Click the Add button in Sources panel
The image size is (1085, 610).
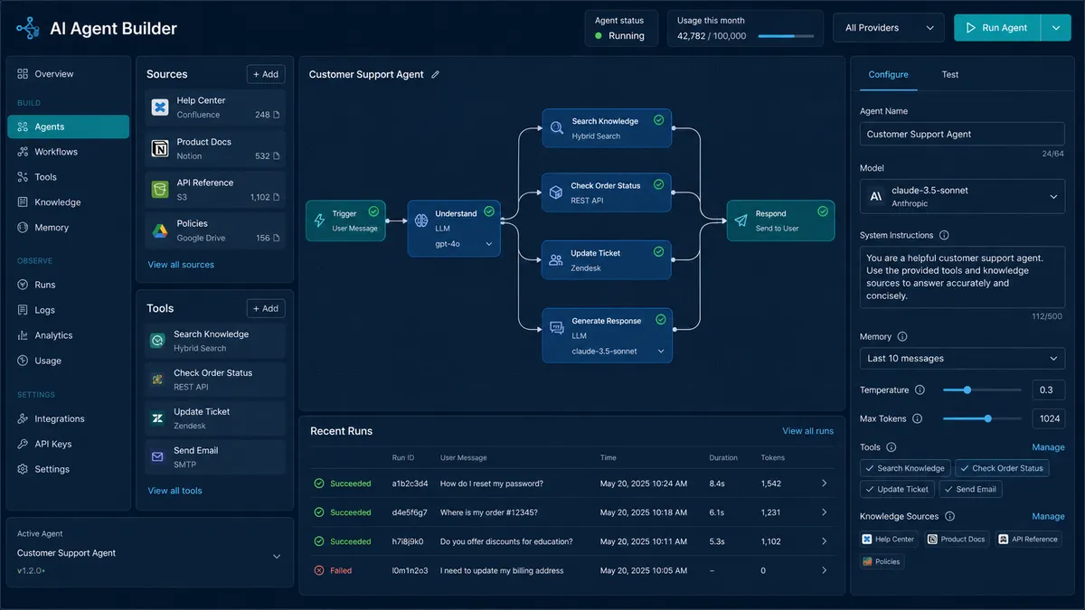[266, 74]
